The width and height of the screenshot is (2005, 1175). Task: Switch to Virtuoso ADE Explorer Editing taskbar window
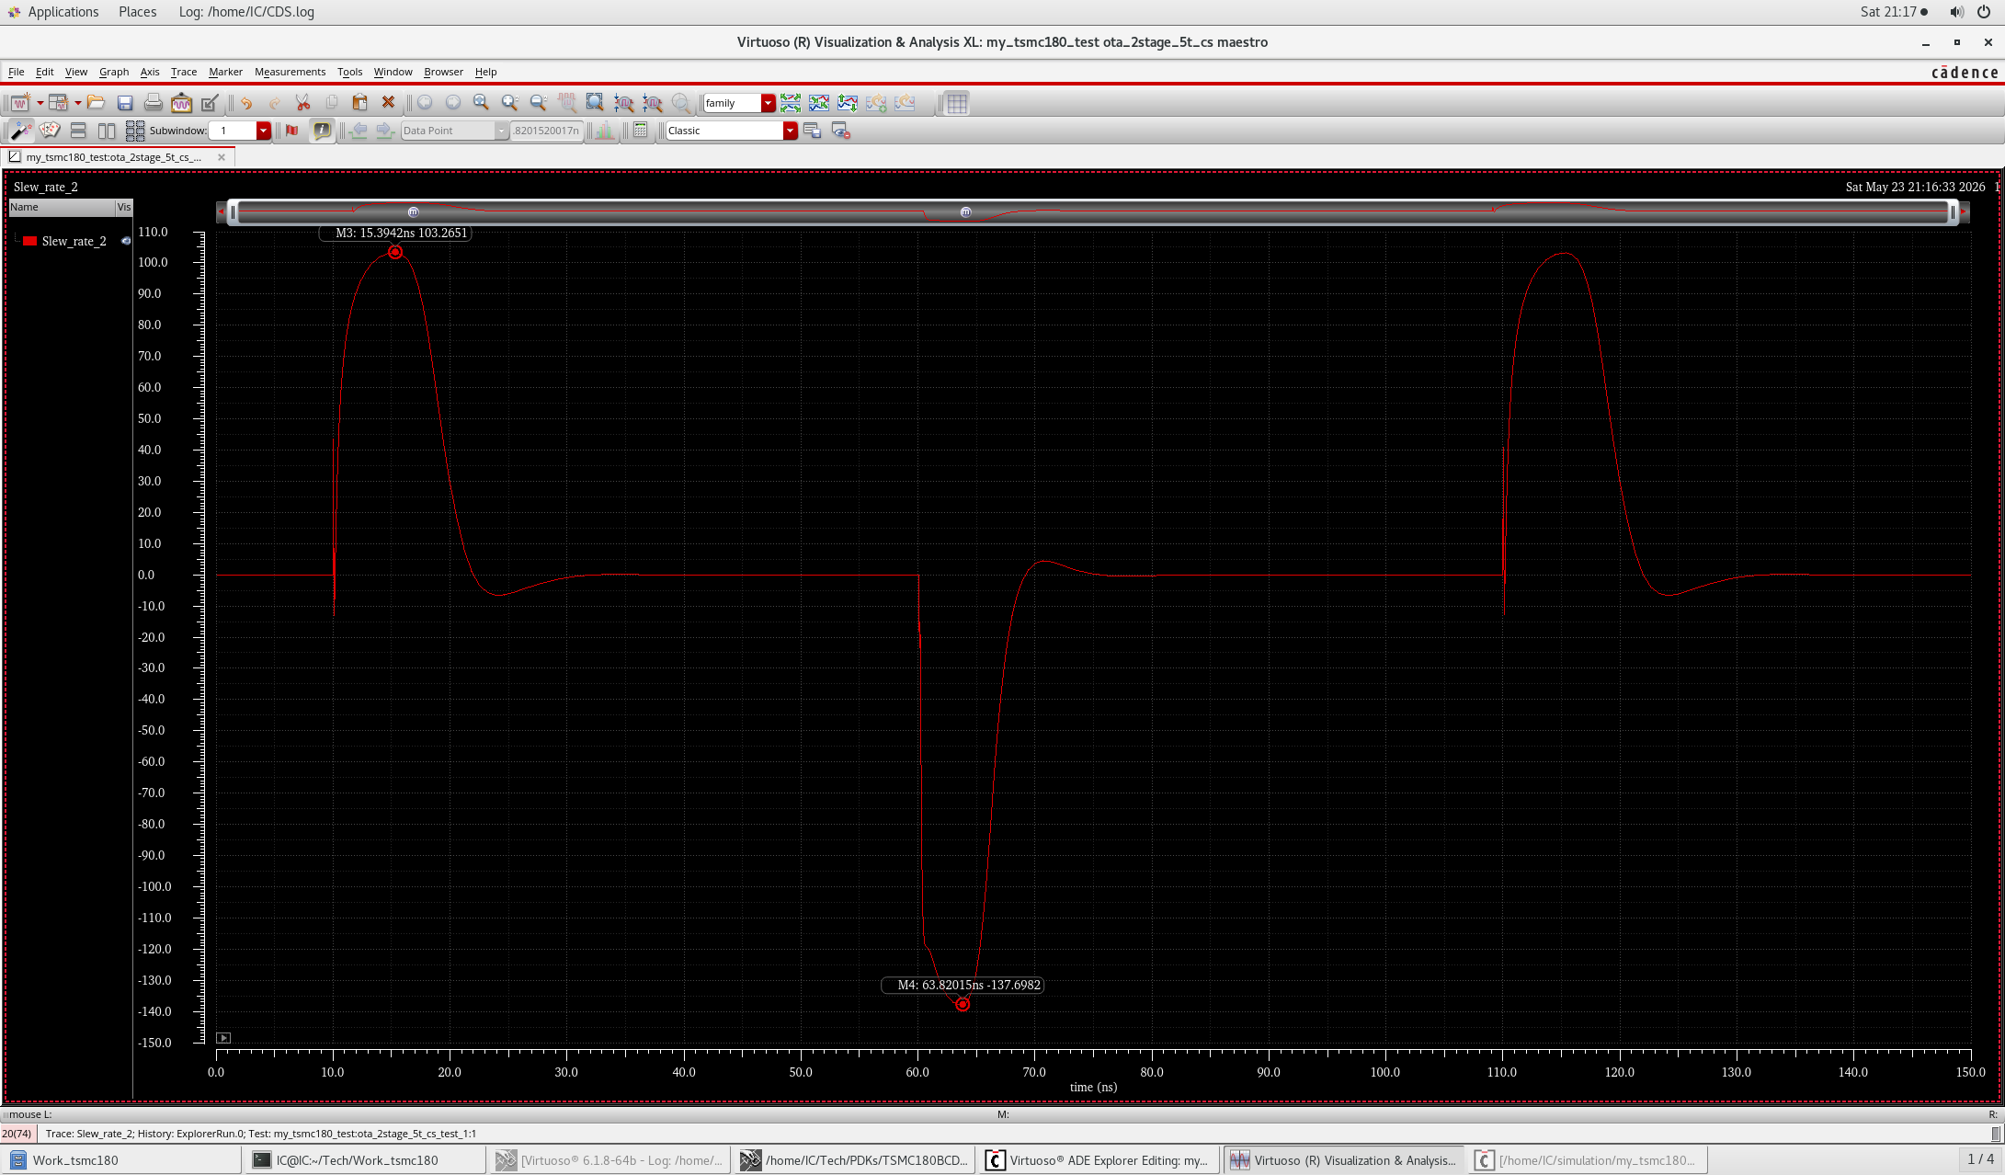(1099, 1160)
